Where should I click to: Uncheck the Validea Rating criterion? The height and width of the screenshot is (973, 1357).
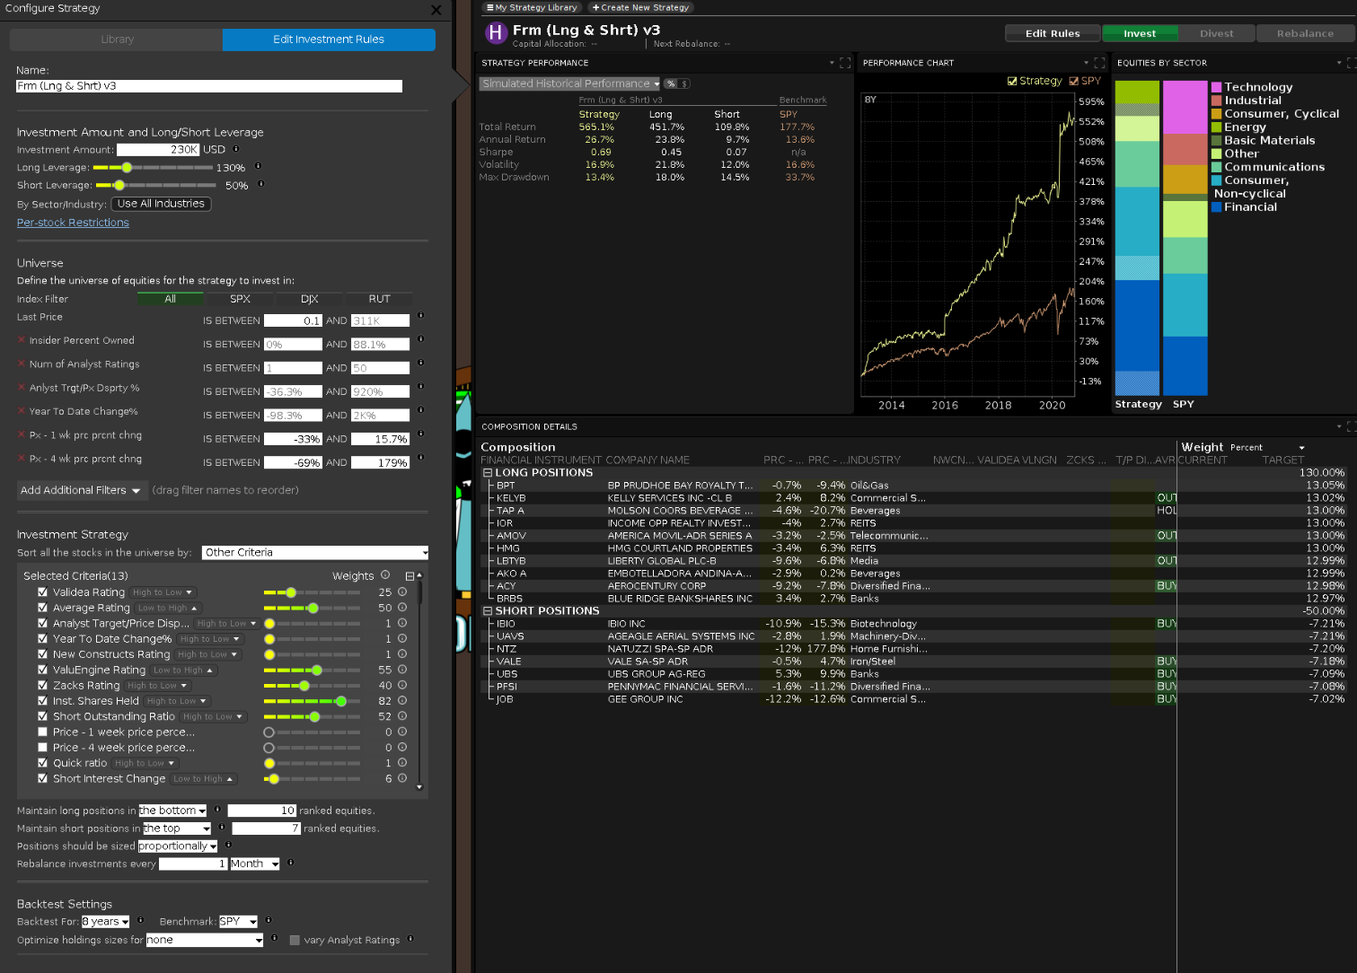tap(42, 592)
